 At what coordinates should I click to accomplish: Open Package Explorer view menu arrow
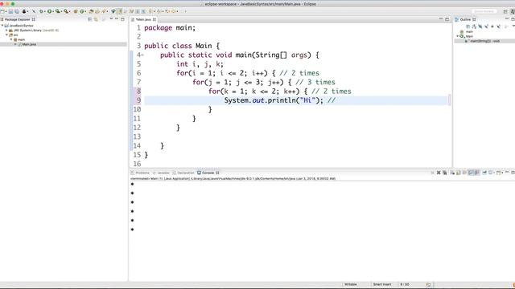click(111, 18)
